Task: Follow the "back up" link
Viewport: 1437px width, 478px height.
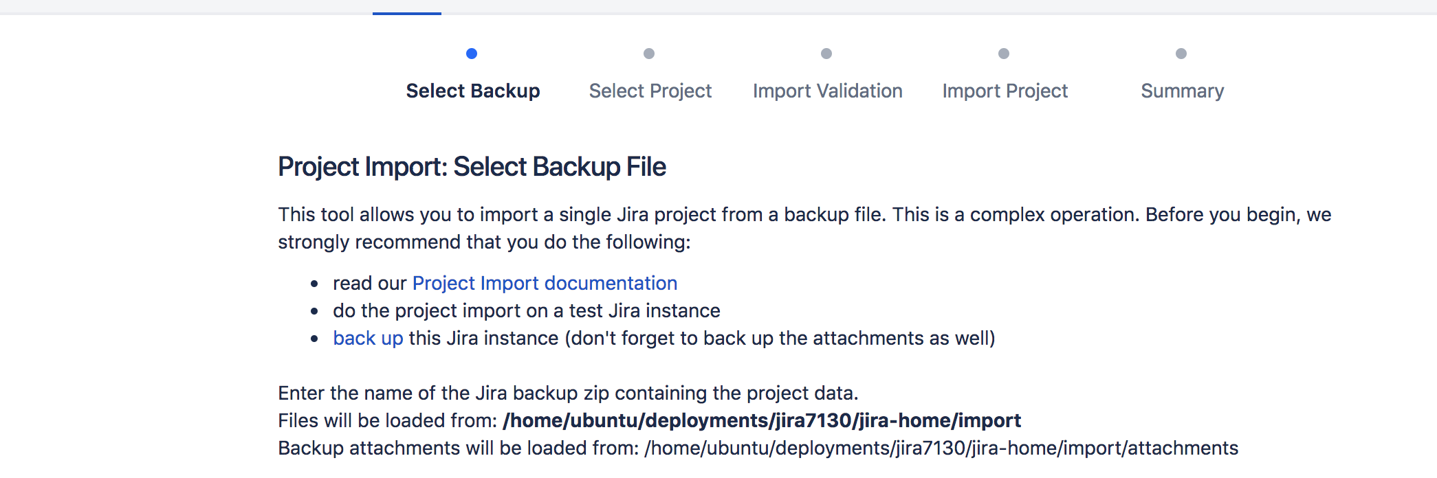Action: click(x=368, y=338)
